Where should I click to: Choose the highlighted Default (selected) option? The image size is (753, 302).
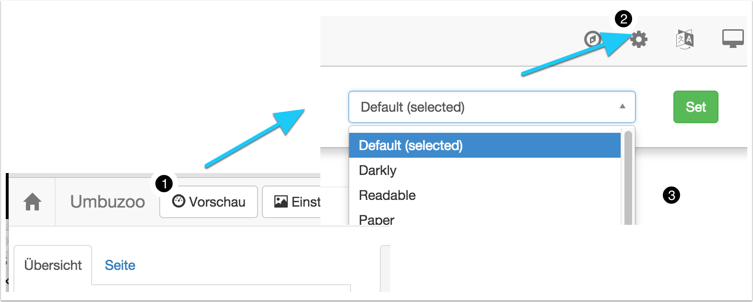click(x=484, y=145)
